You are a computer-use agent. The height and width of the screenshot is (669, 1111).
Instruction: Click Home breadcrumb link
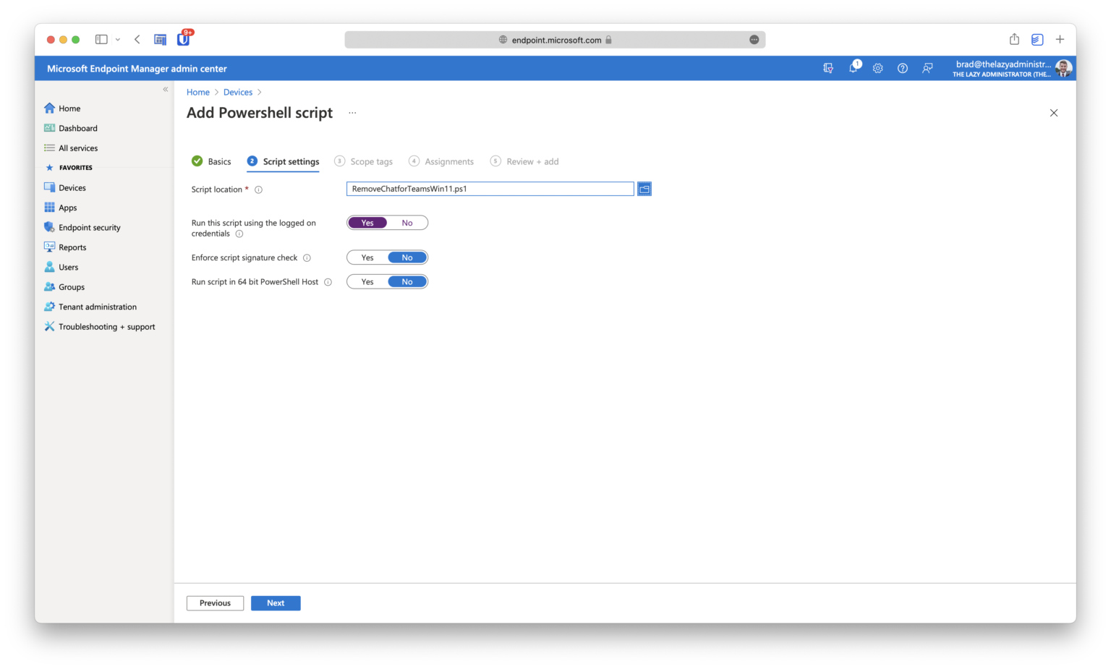198,93
